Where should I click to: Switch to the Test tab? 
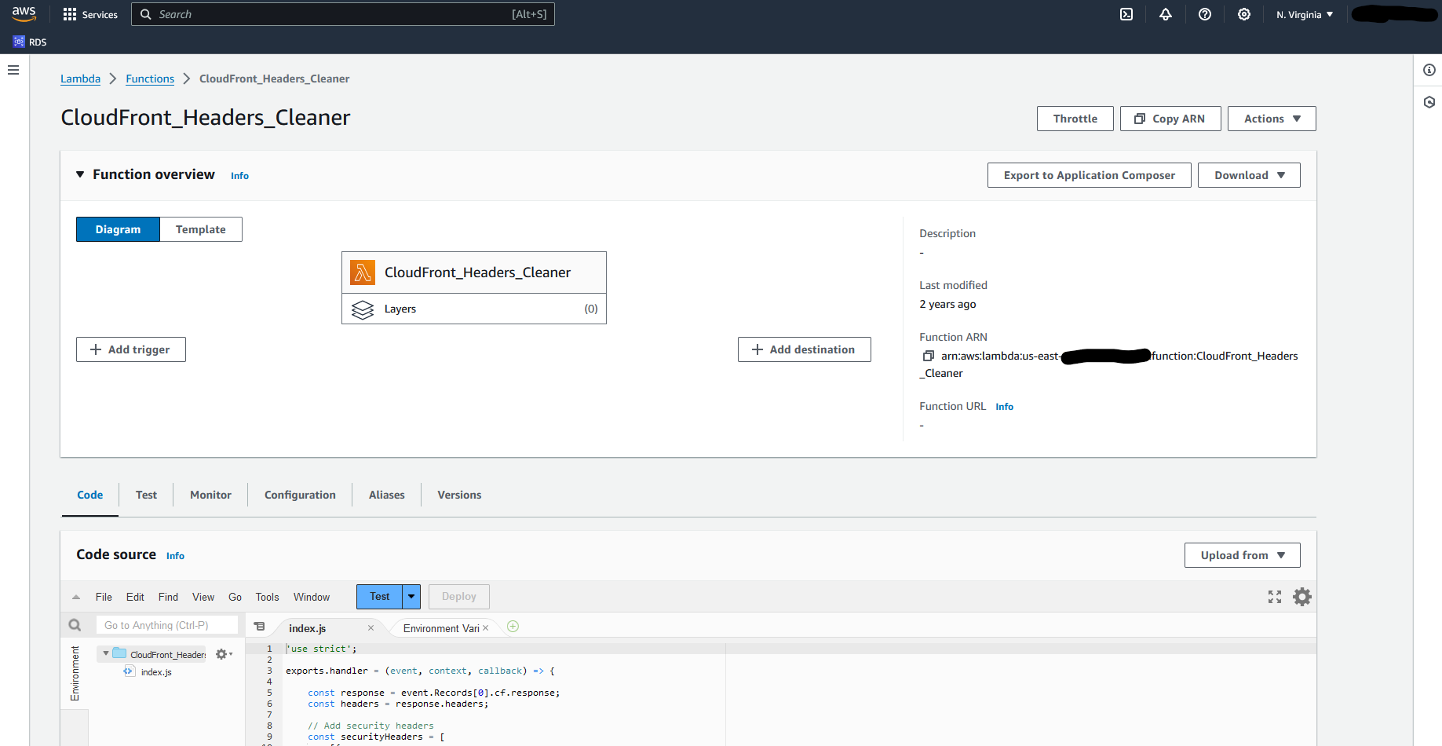pyautogui.click(x=146, y=495)
